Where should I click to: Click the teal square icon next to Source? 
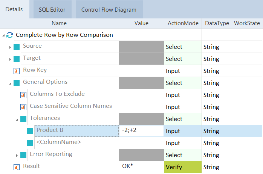pos(17,47)
